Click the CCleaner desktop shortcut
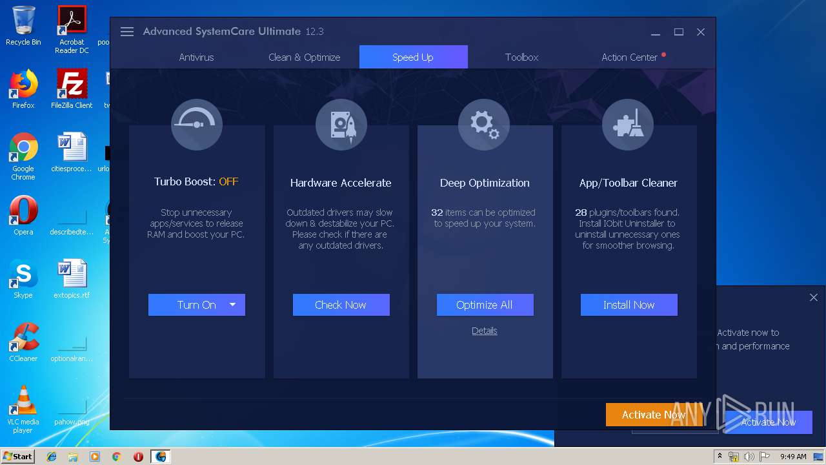This screenshot has height=465, width=826. 23,342
